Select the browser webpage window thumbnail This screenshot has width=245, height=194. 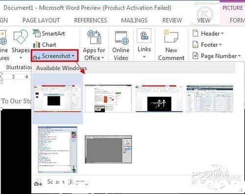[108, 98]
